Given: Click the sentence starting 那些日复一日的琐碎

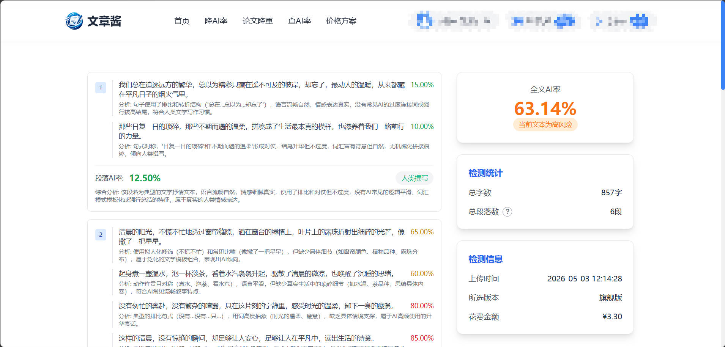Looking at the screenshot, I should point(262,131).
